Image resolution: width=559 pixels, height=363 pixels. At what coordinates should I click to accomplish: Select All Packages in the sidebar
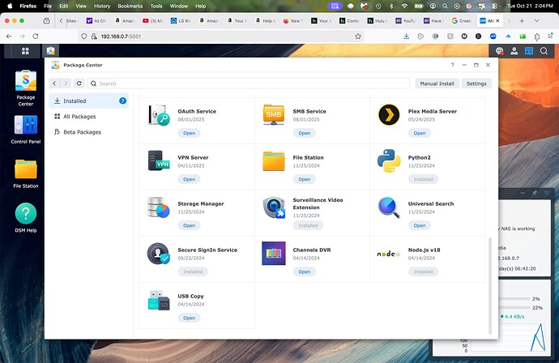click(x=81, y=117)
